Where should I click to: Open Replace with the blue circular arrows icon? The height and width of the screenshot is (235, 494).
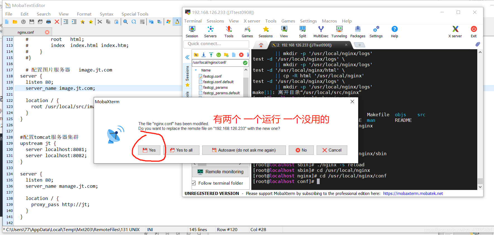(x=134, y=22)
